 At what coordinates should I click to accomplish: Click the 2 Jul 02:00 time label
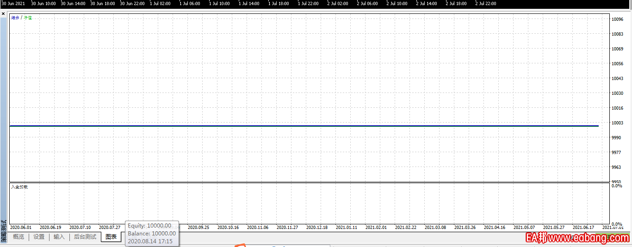[338, 4]
